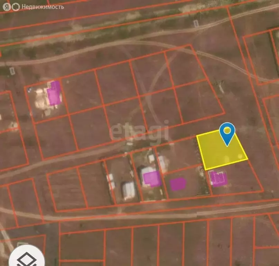Select the yellow highlighted land plot
The image size is (279, 266).
(222, 150)
